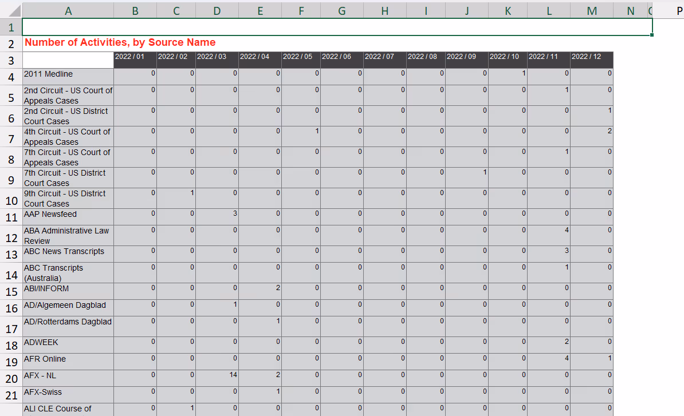Viewport: 684px width, 416px height.
Task: Click the '2011 Medline' source cell
Action: pos(68,77)
